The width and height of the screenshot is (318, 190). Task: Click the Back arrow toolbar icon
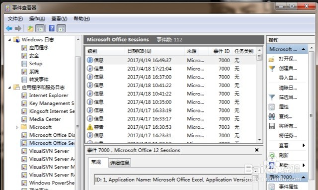tap(9, 28)
